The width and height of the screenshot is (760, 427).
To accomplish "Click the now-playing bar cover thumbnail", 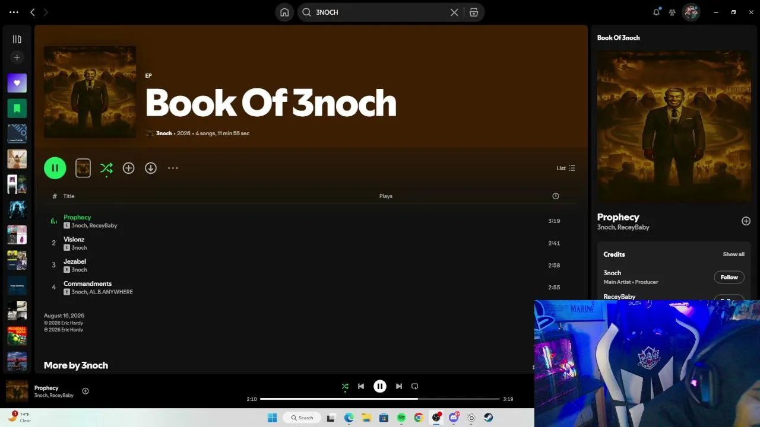I will click(17, 391).
